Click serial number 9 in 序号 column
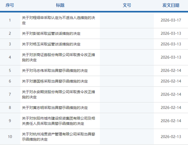This screenshot has height=145, width=188. (x=10, y=121)
